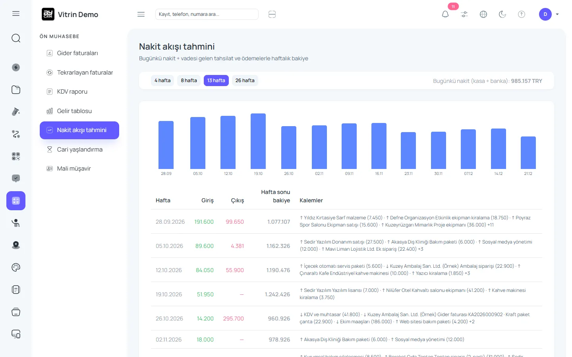The width and height of the screenshot is (572, 357).
Task: Click the 02.11.2026 week cell
Action: (169, 340)
